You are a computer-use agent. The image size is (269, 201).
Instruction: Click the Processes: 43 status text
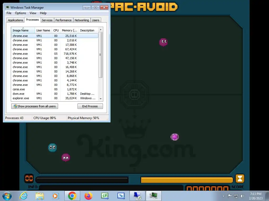[14, 118]
